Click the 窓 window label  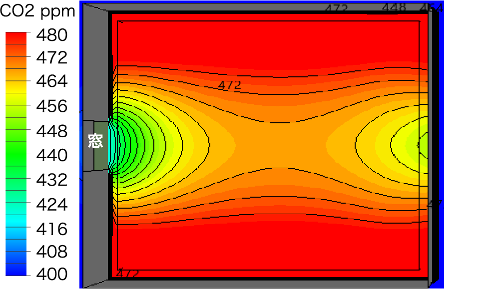(x=95, y=141)
